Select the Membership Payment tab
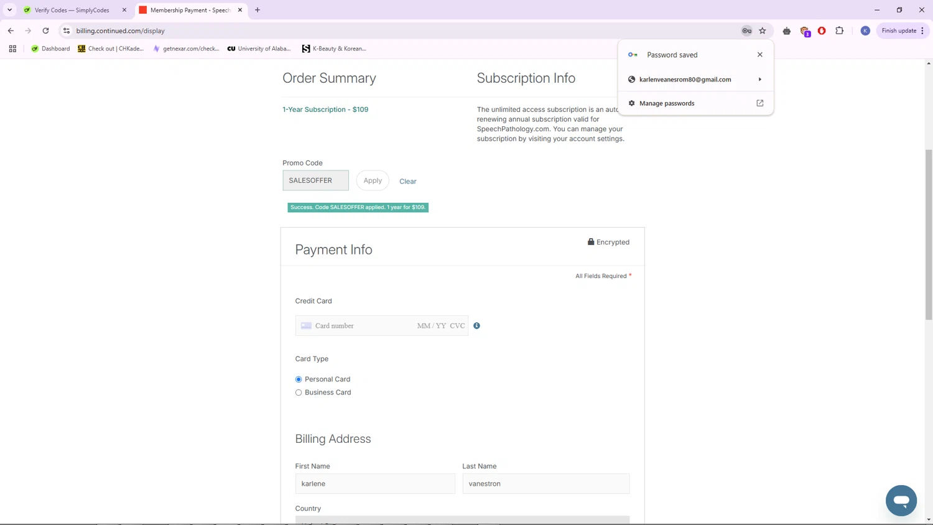Screen dimensions: 933x525 pyautogui.click(x=190, y=10)
